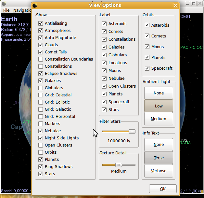This screenshot has width=204, height=198.
Task: Toggle Moons orbits checkbox
Action: point(147,47)
